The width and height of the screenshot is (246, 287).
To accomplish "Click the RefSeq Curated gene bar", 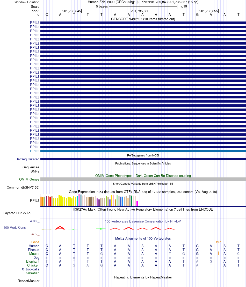I will 143,159.
